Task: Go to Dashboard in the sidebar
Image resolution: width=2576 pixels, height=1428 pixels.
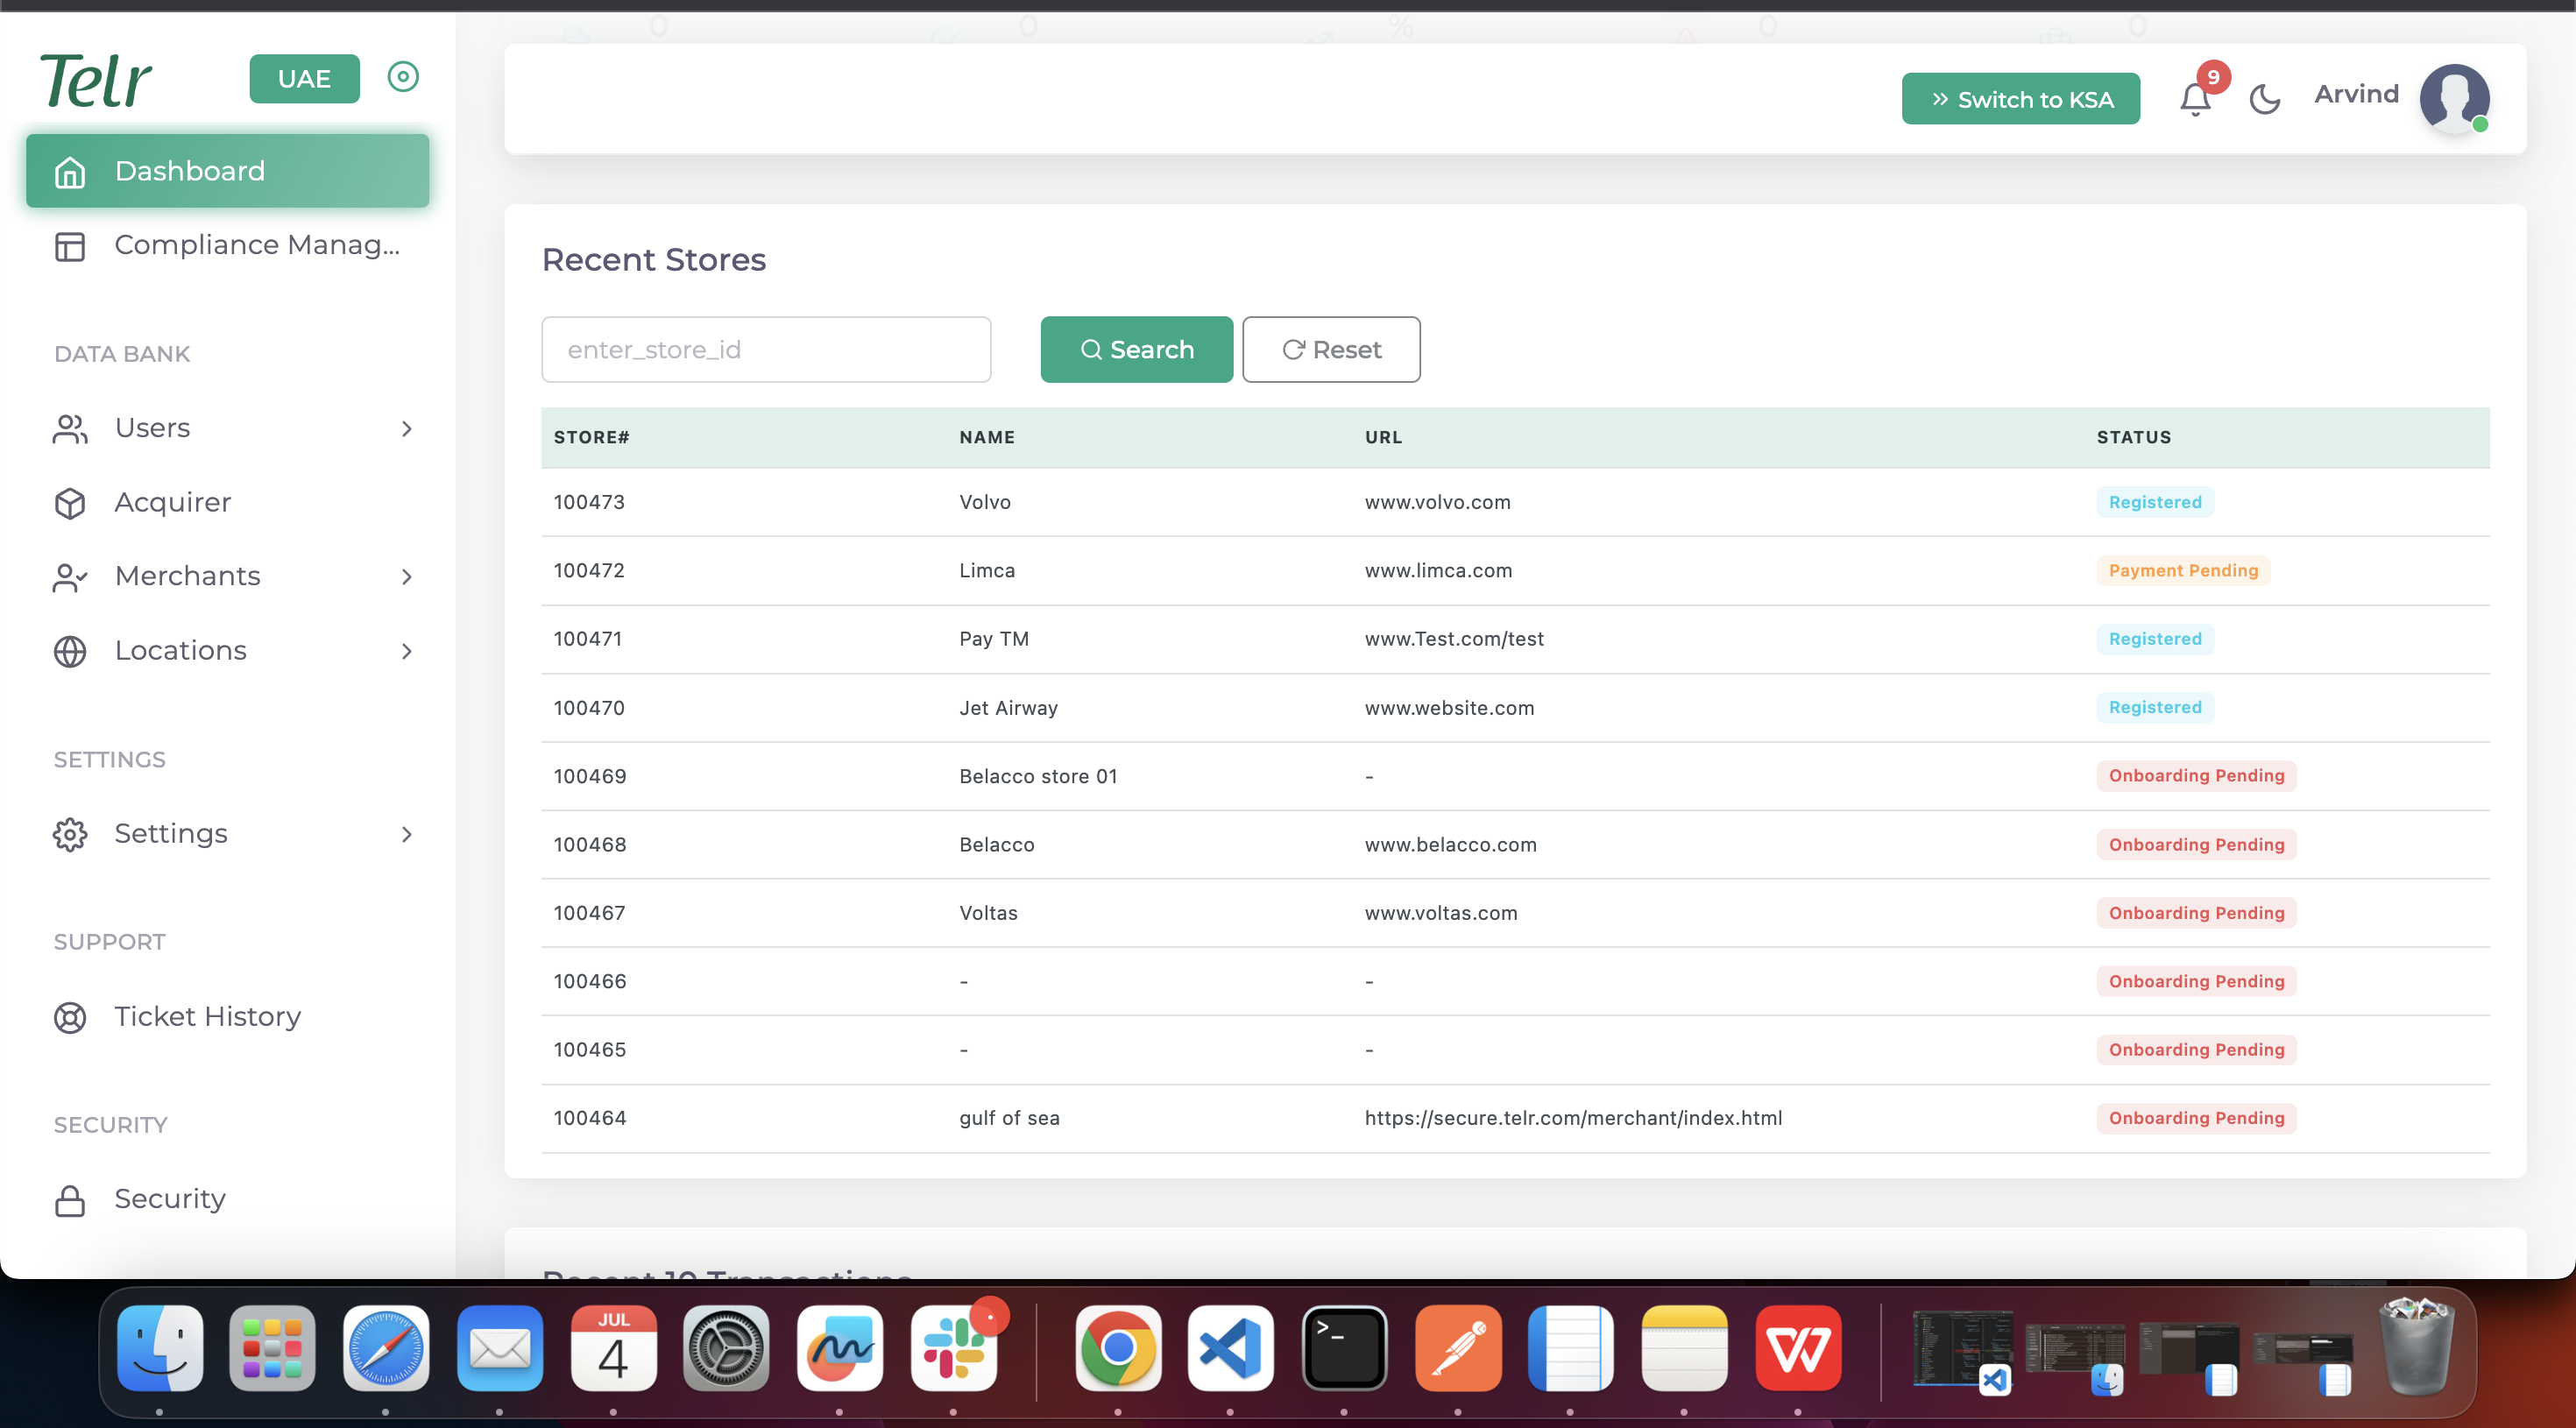Action: point(228,171)
